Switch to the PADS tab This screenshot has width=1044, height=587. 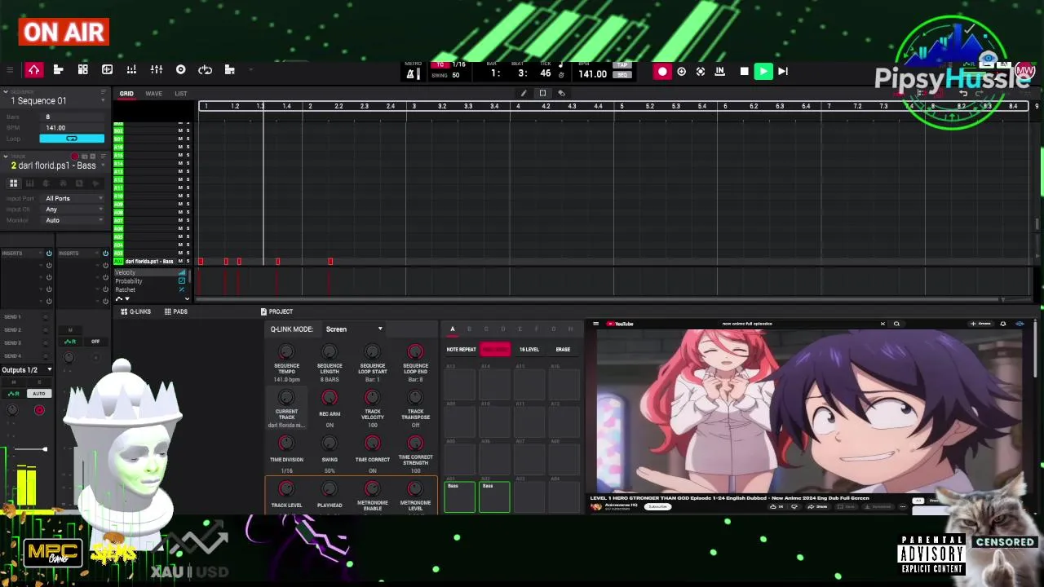pos(175,311)
